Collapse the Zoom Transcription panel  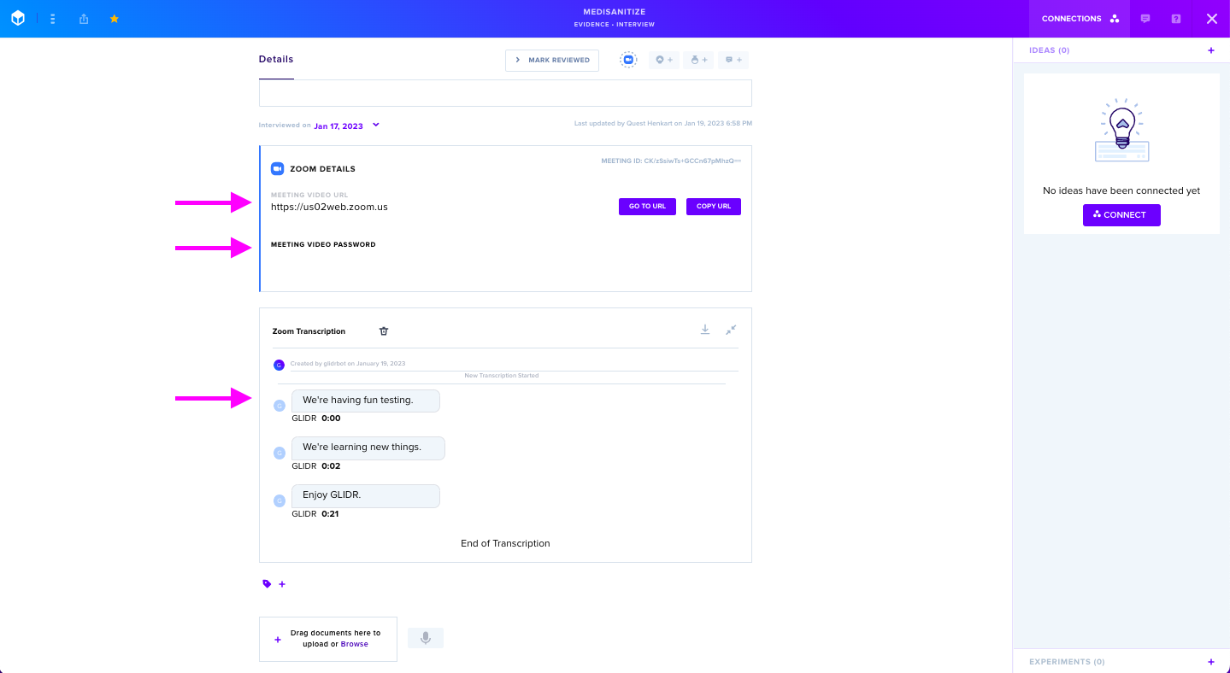pos(731,330)
